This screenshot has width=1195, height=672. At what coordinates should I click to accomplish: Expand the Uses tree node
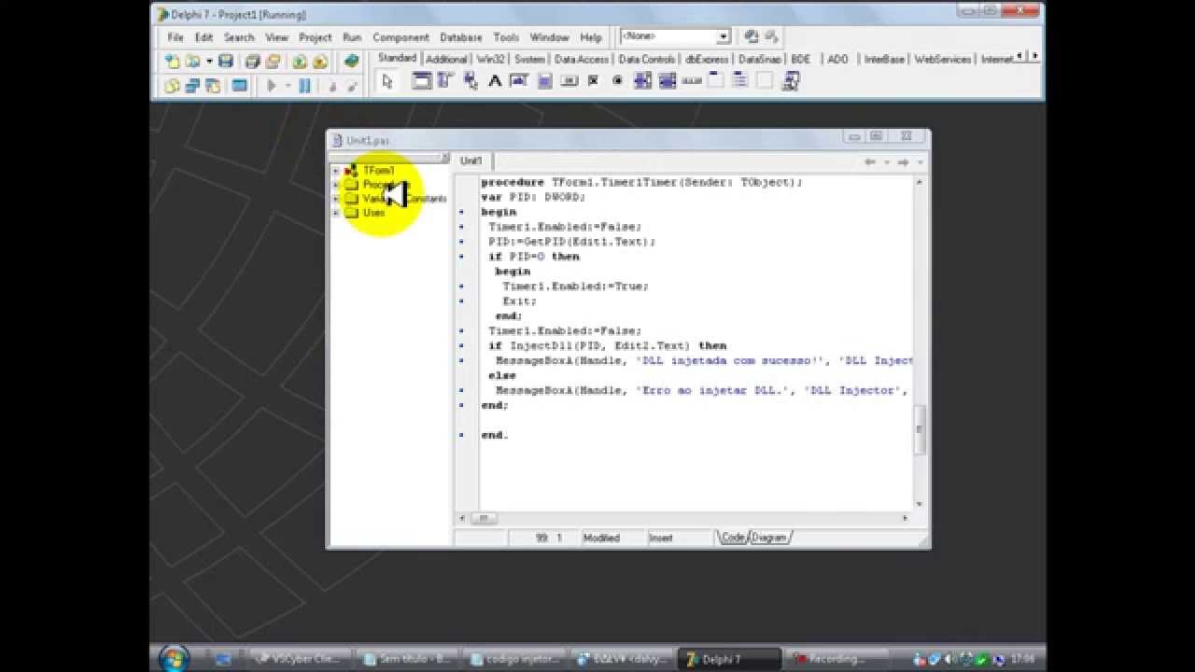point(336,213)
